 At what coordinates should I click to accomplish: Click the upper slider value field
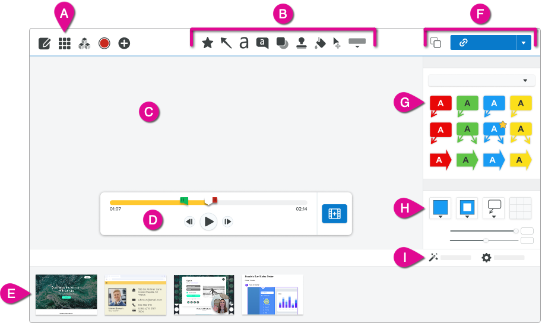point(527,230)
